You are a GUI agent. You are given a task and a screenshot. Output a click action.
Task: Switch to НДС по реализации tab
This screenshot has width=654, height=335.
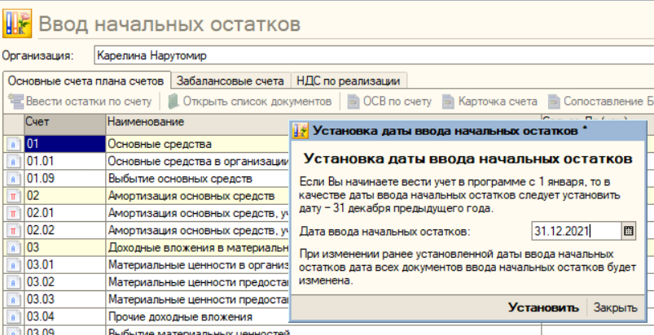[x=349, y=80]
